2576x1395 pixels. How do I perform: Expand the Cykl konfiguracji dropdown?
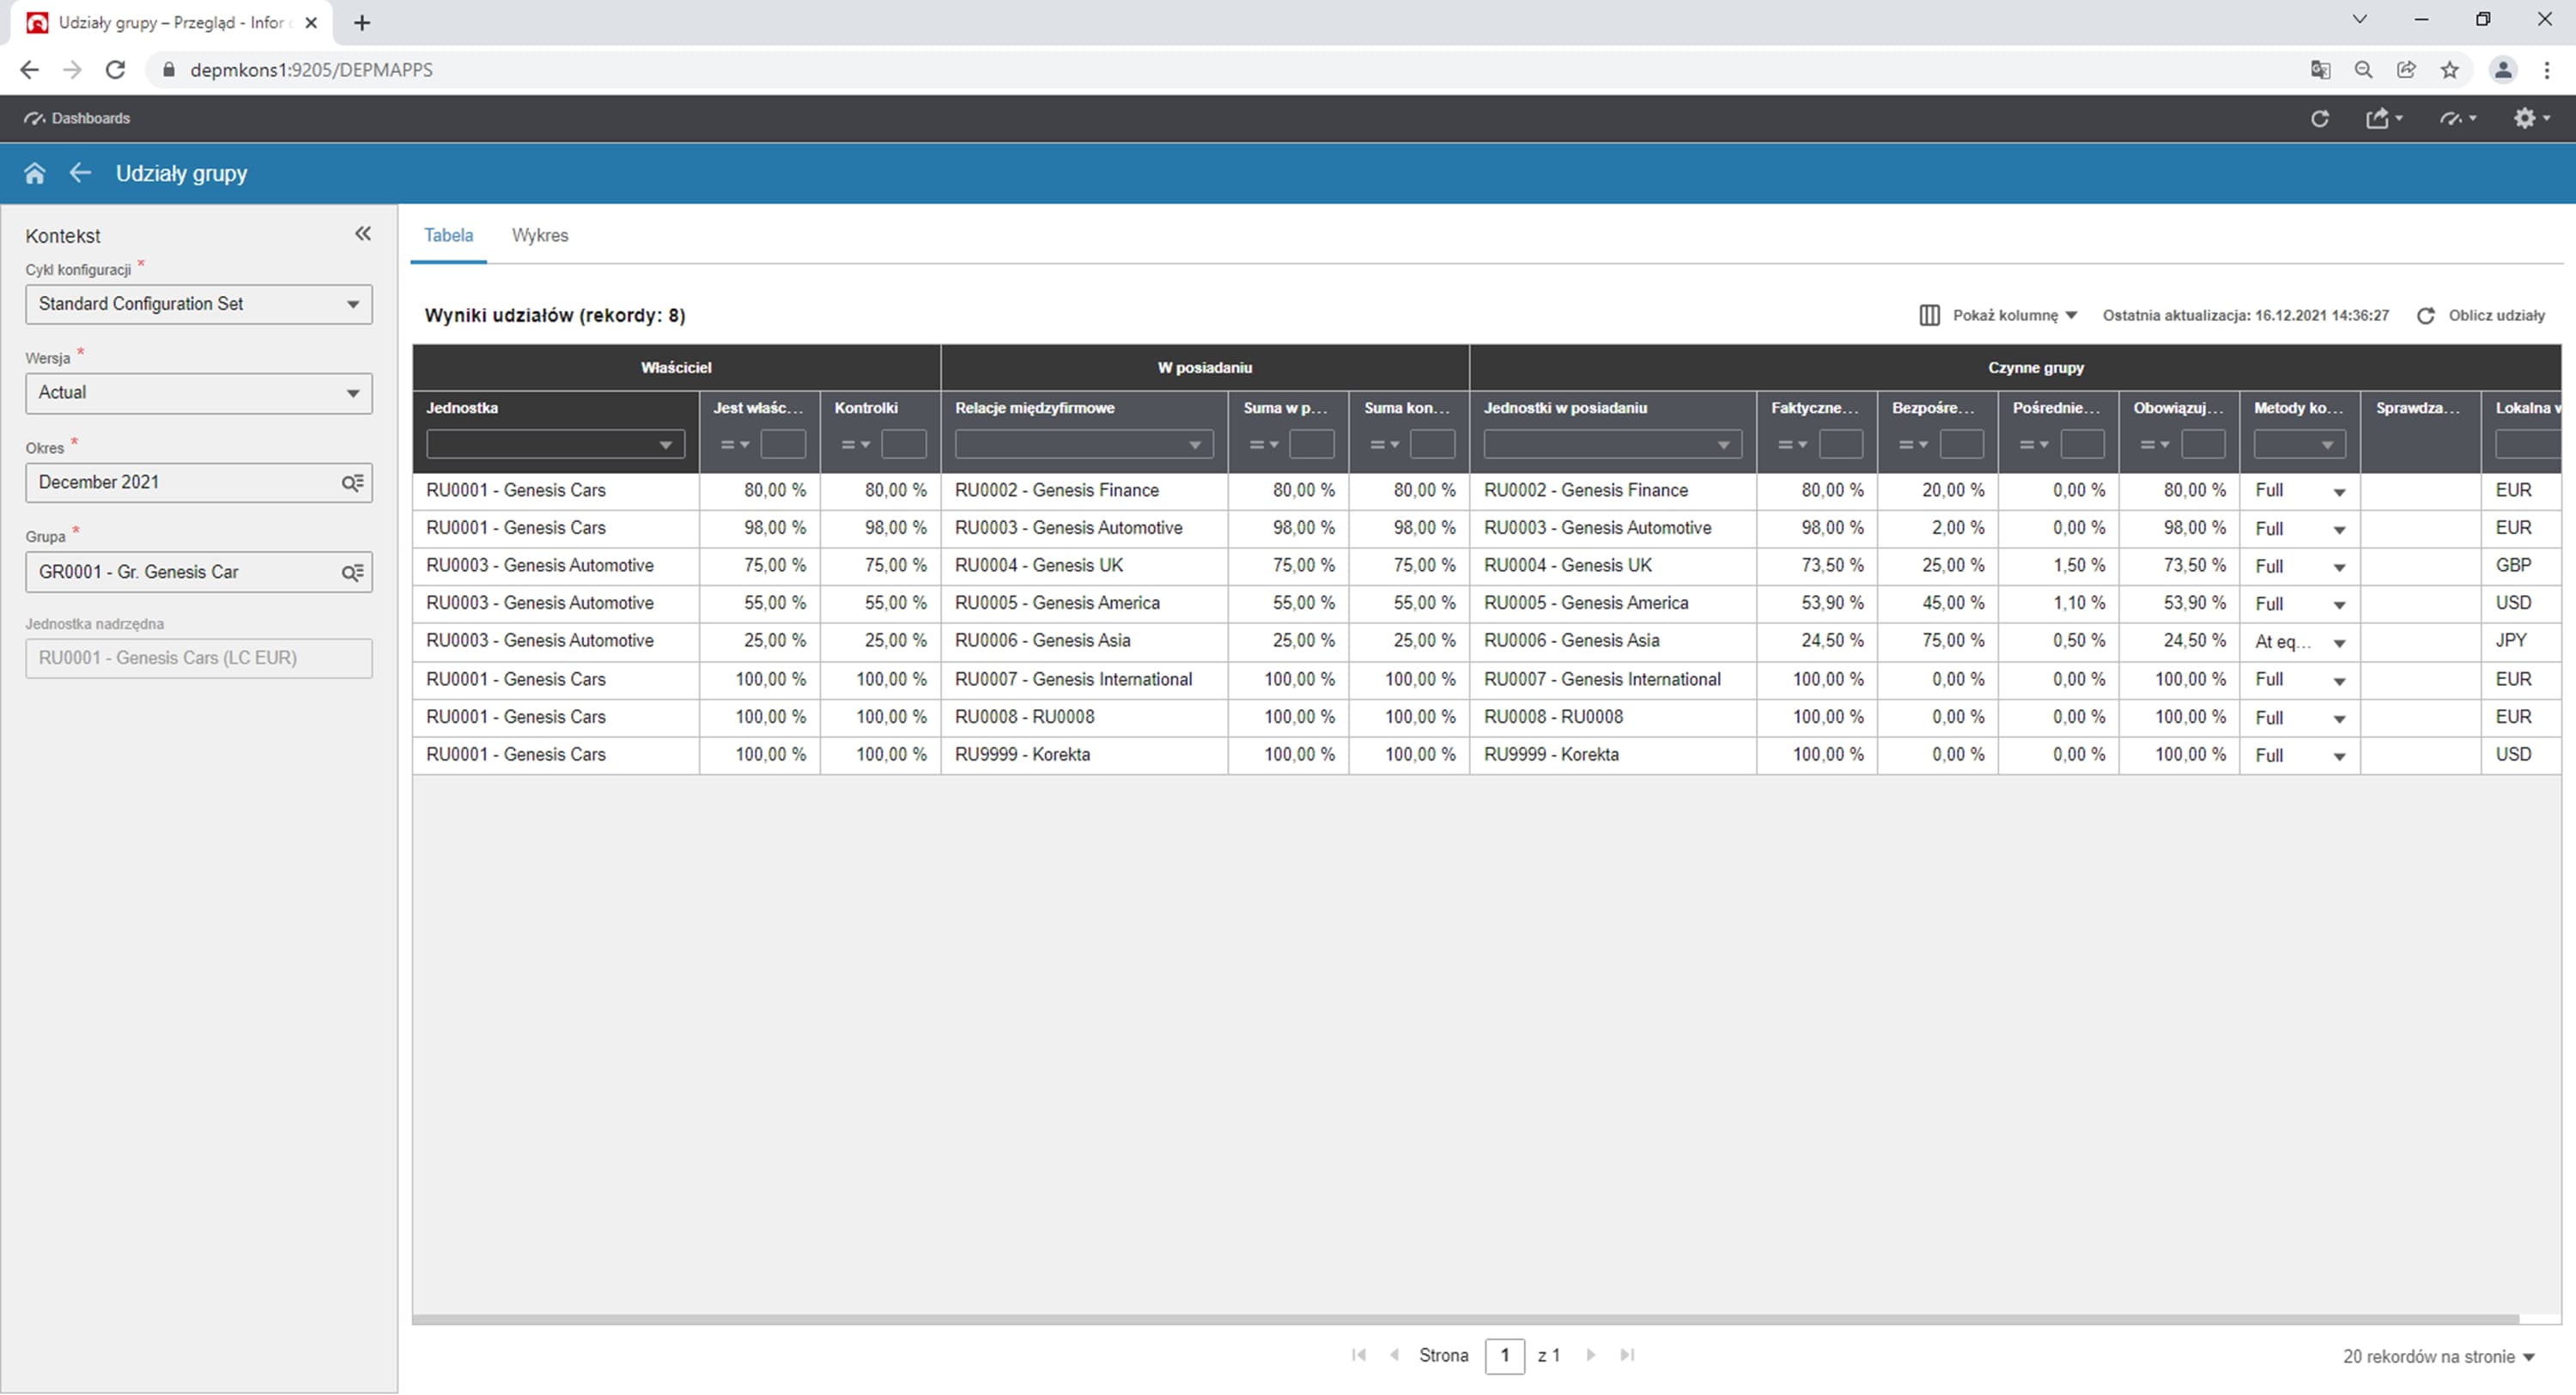pos(352,304)
